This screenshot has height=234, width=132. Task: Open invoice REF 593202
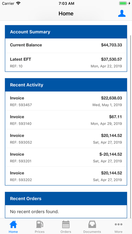coord(66,176)
